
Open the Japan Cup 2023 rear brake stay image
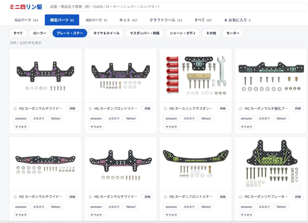(x=271, y=164)
